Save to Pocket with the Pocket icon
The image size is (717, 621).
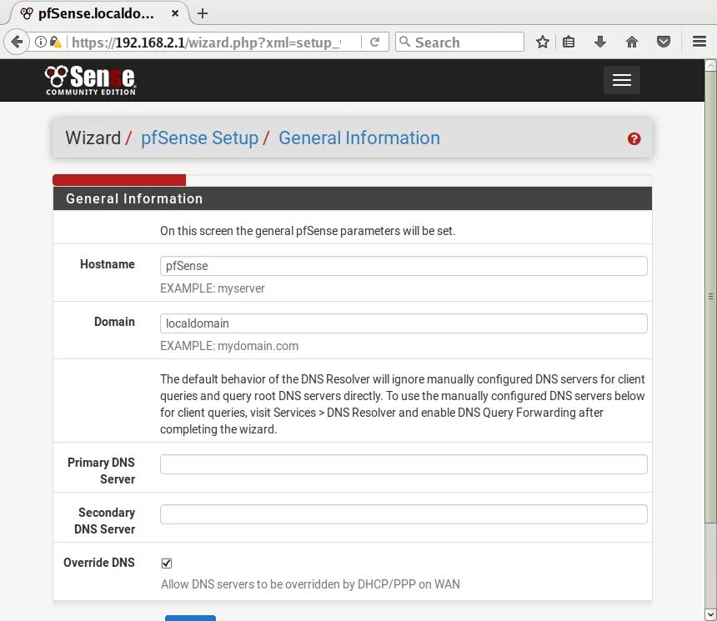(663, 42)
